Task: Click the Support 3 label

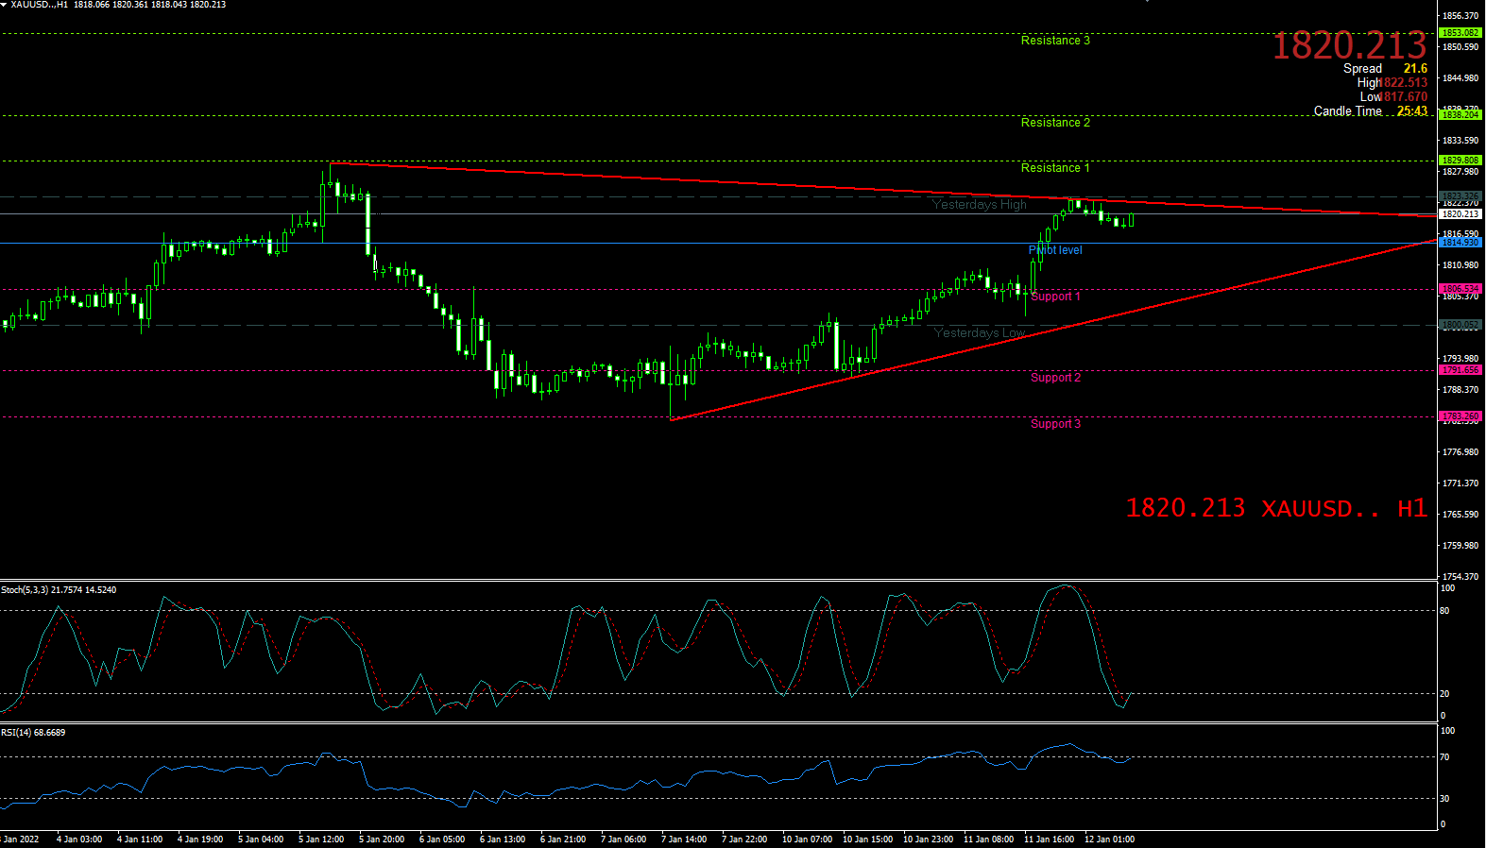Action: pyautogui.click(x=1055, y=424)
